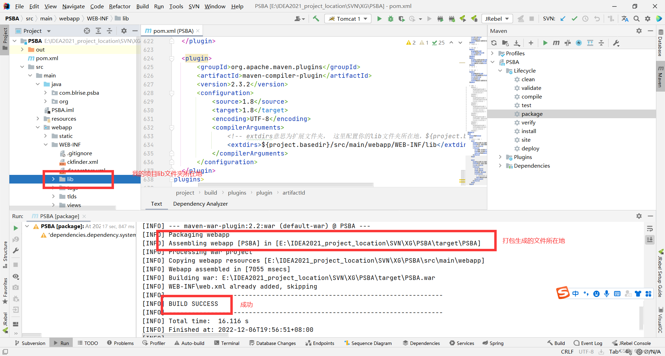Run Tomcat 1 with the green play button
This screenshot has height=356, width=665.
pos(379,19)
